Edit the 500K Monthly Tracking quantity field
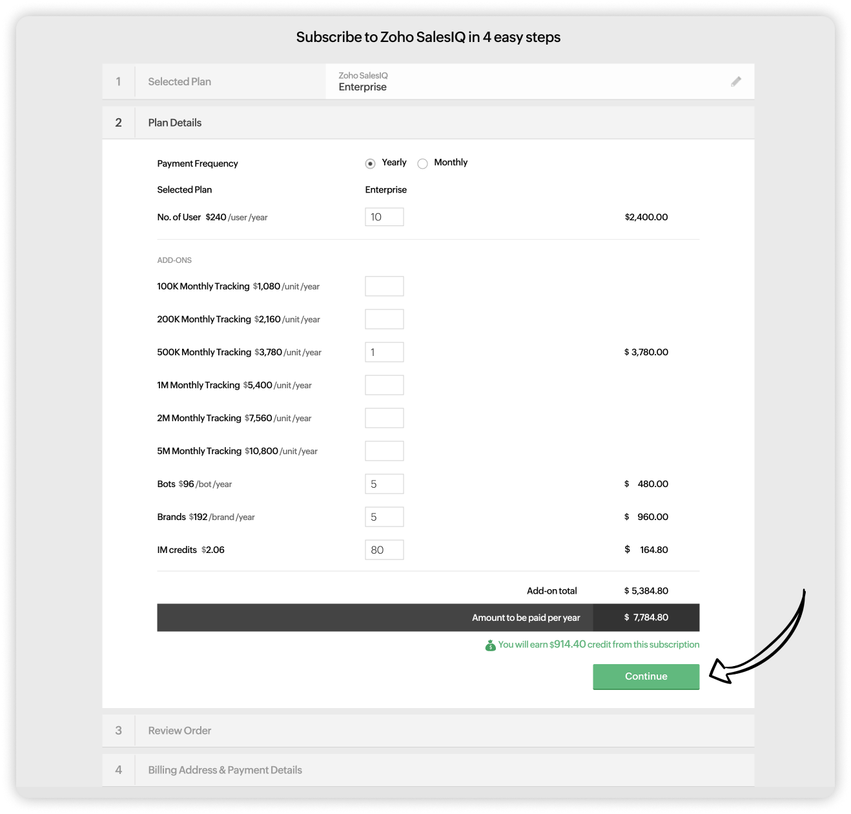Screen dimensions: 851x814 click(384, 352)
